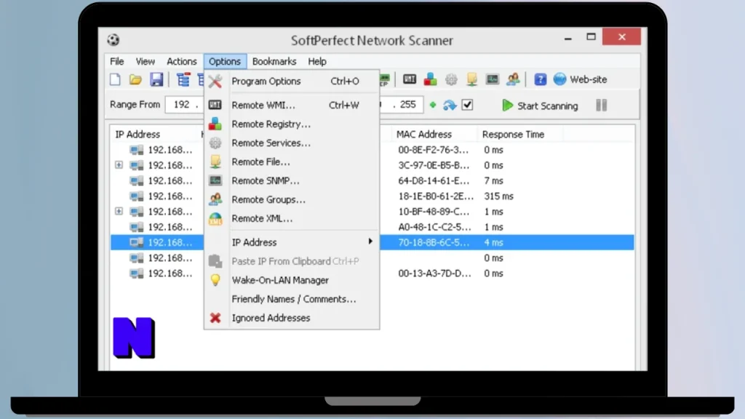Open Wake-On-LAN Manager
The width and height of the screenshot is (745, 419).
292,280
